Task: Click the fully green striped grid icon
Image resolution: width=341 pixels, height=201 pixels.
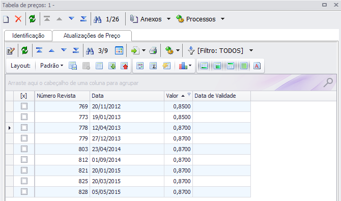Action: point(244,66)
